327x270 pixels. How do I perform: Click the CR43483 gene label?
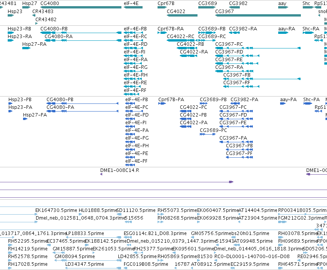pos(43,11)
